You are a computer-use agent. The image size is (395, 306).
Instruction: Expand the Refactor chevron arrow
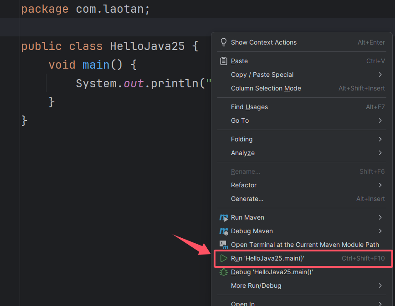(380, 185)
